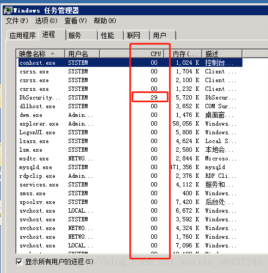Sort by 映像名称 column header

(x=40, y=54)
